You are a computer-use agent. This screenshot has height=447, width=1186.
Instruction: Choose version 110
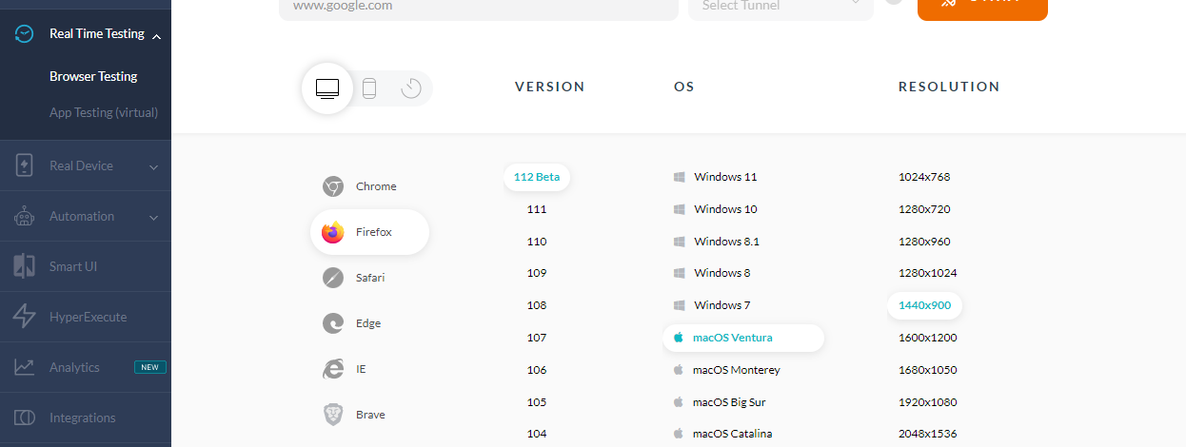537,242
